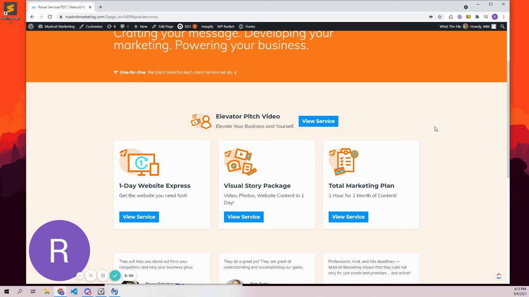Click the Visual Story Package heading

click(x=257, y=186)
